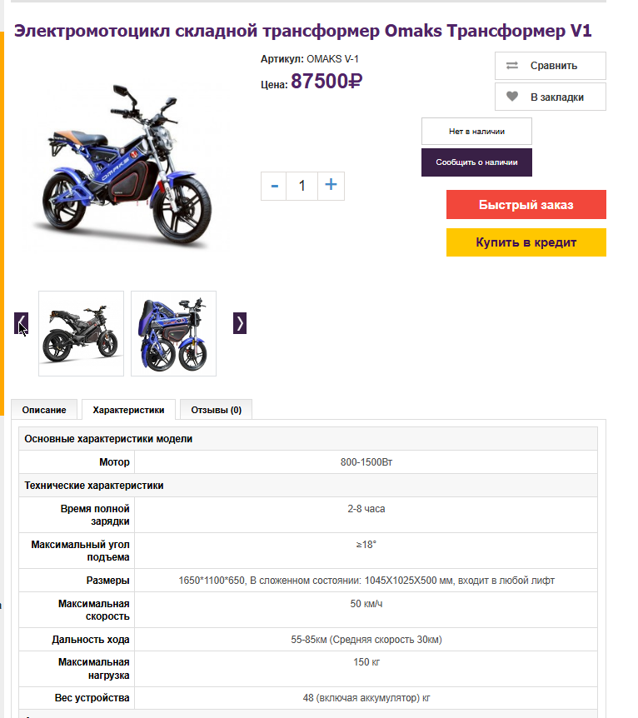The width and height of the screenshot is (638, 718).
Task: Click the Сравнить button
Action: (x=551, y=66)
